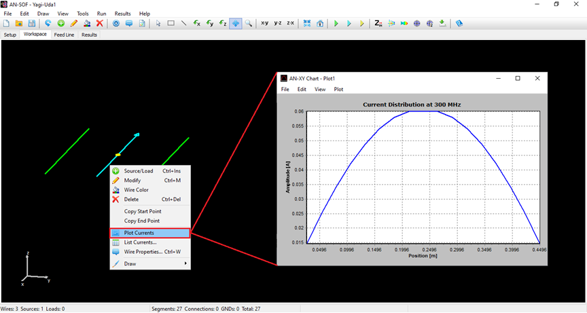Screen dimensions: 587x313
Task: Select Plot Currents in the context menu
Action: coord(150,233)
